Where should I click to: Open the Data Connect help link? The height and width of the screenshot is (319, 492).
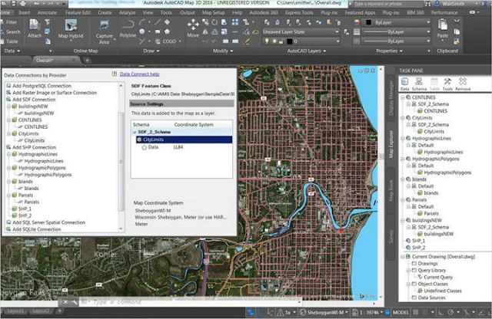pos(141,74)
